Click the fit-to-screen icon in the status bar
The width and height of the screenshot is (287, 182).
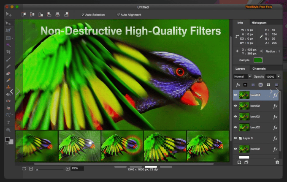click(24, 168)
